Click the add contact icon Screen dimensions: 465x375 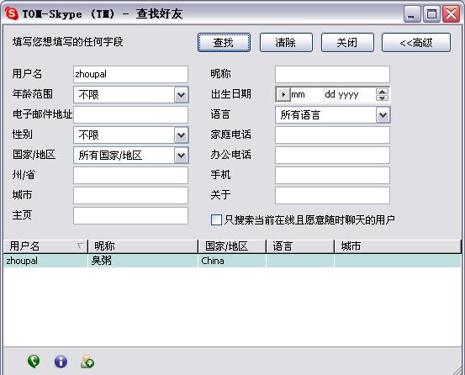87,362
